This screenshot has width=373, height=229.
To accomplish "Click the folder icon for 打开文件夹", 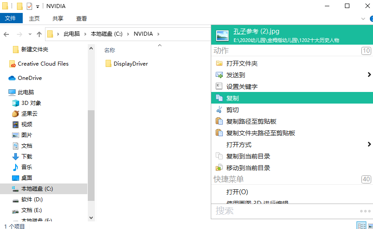I will 219,63.
